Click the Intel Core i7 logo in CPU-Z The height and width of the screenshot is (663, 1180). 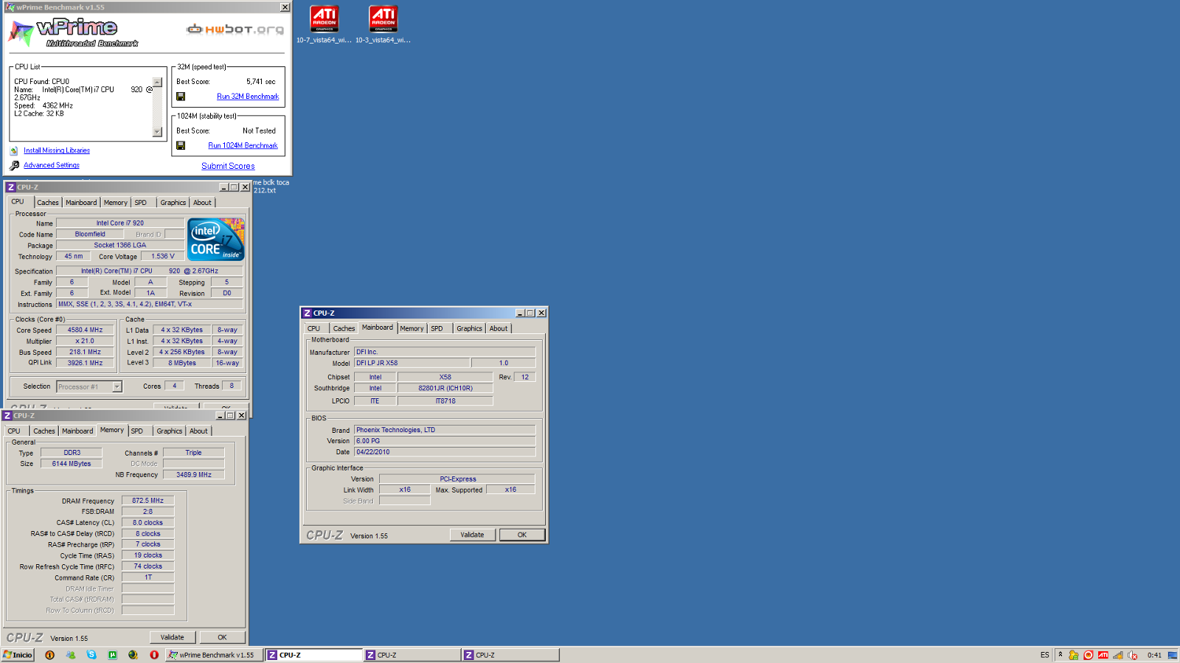[x=215, y=239]
